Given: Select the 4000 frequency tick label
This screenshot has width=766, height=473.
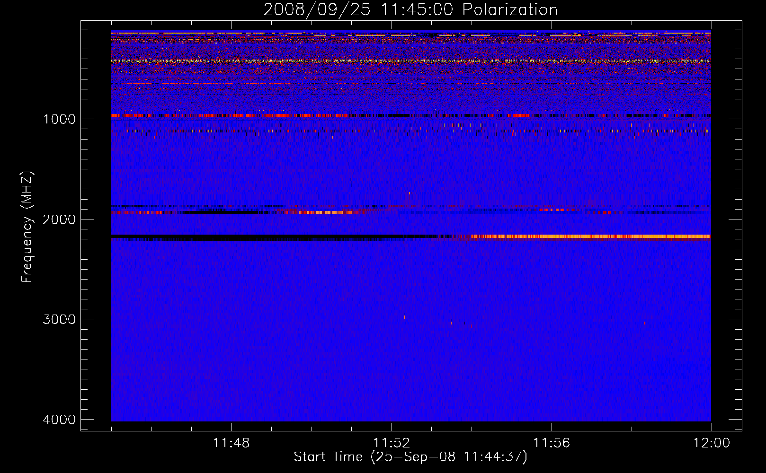Looking at the screenshot, I should tap(59, 420).
